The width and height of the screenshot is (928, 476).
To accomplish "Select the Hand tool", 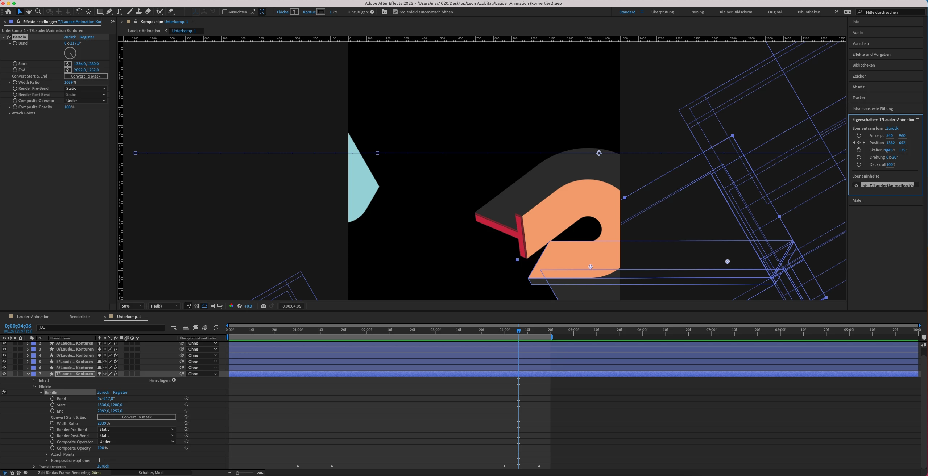I will click(x=29, y=12).
